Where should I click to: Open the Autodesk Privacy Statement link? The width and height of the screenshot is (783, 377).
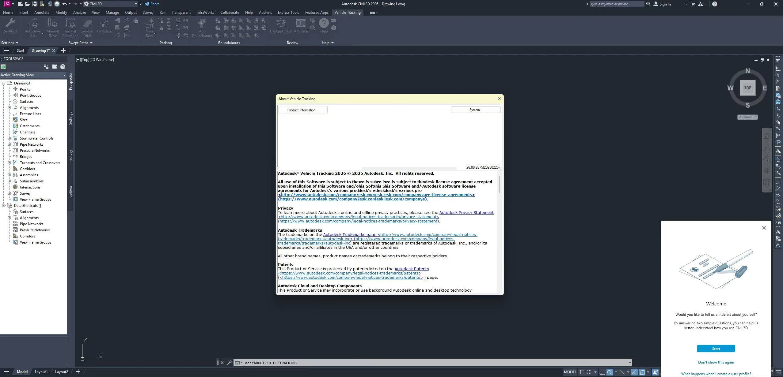[466, 212]
